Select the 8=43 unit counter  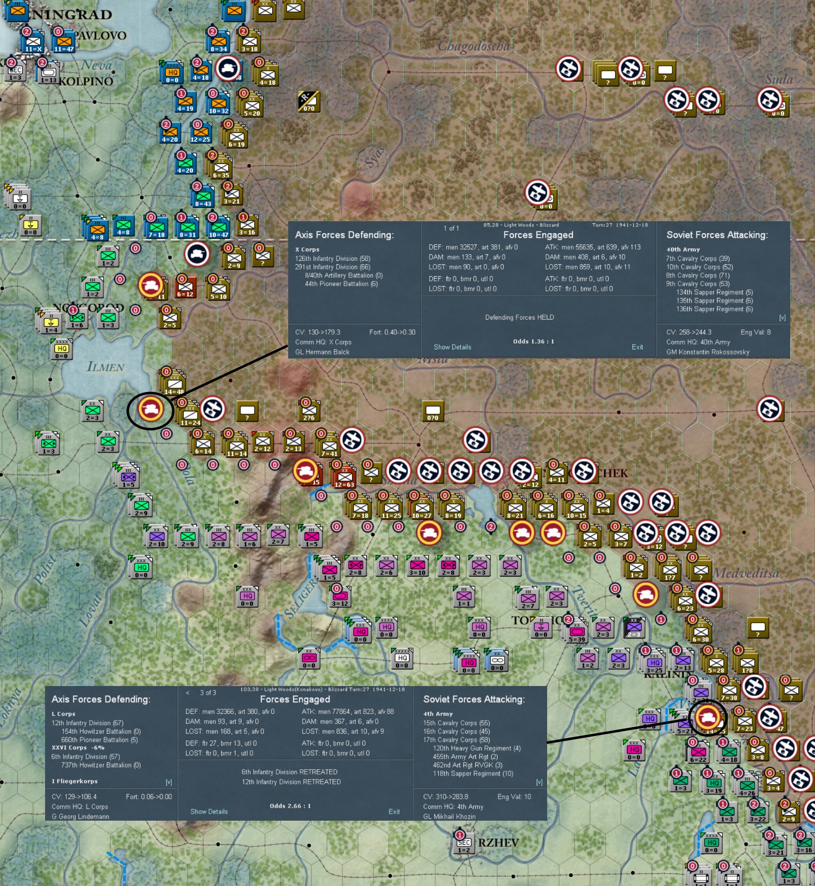pyautogui.click(x=203, y=196)
